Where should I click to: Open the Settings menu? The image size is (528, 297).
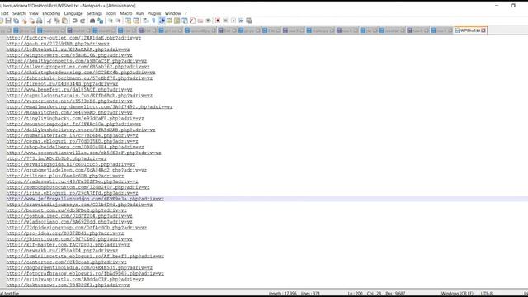tap(94, 13)
